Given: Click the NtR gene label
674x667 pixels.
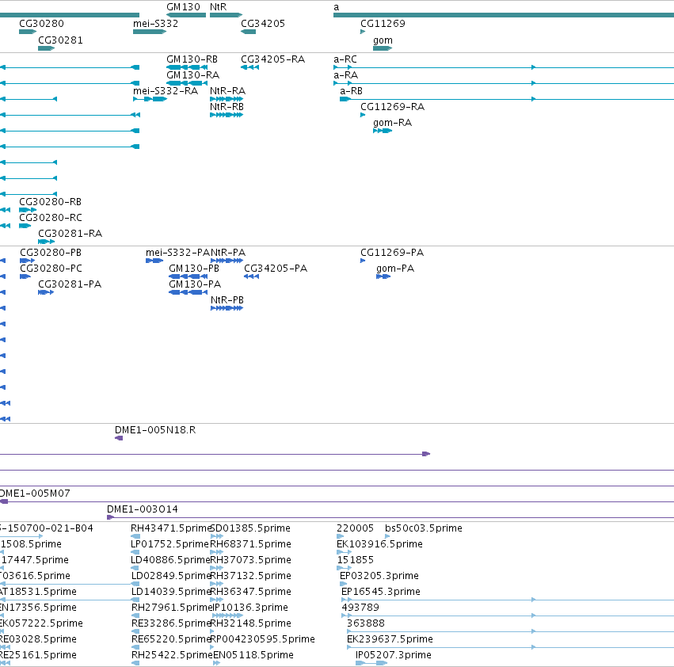Looking at the screenshot, I should pos(218,7).
